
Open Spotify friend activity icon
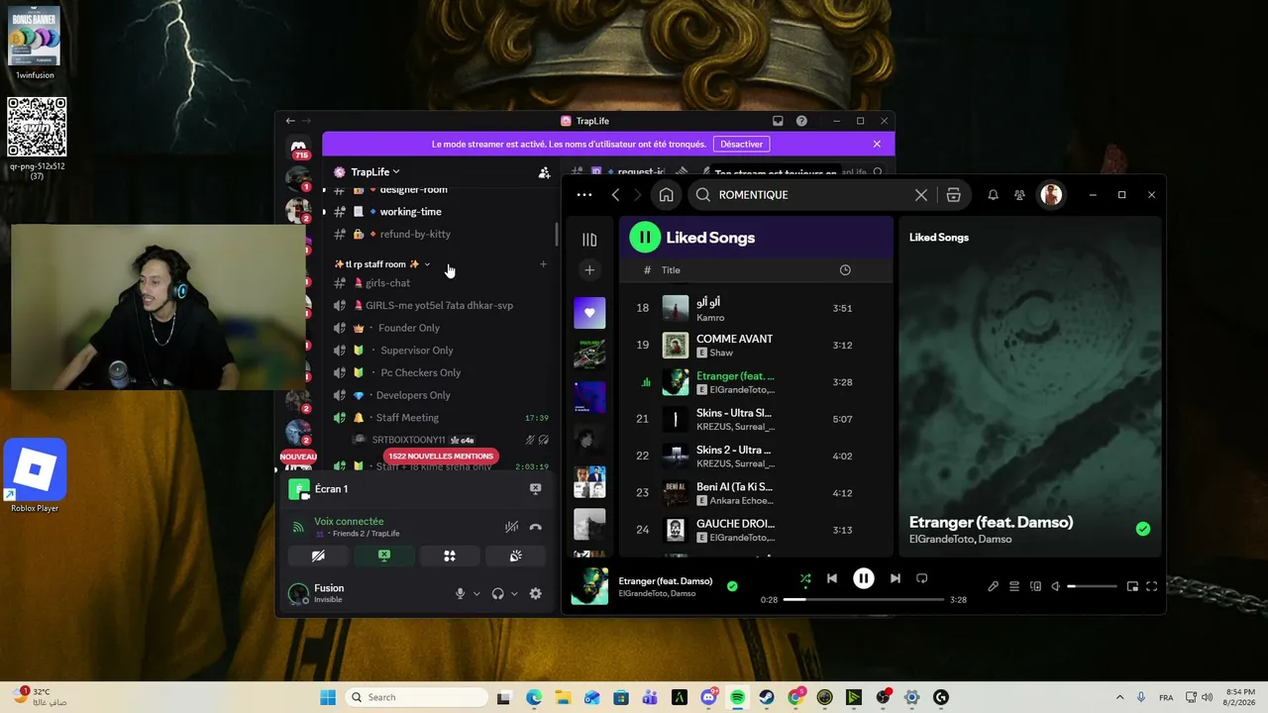[1019, 195]
